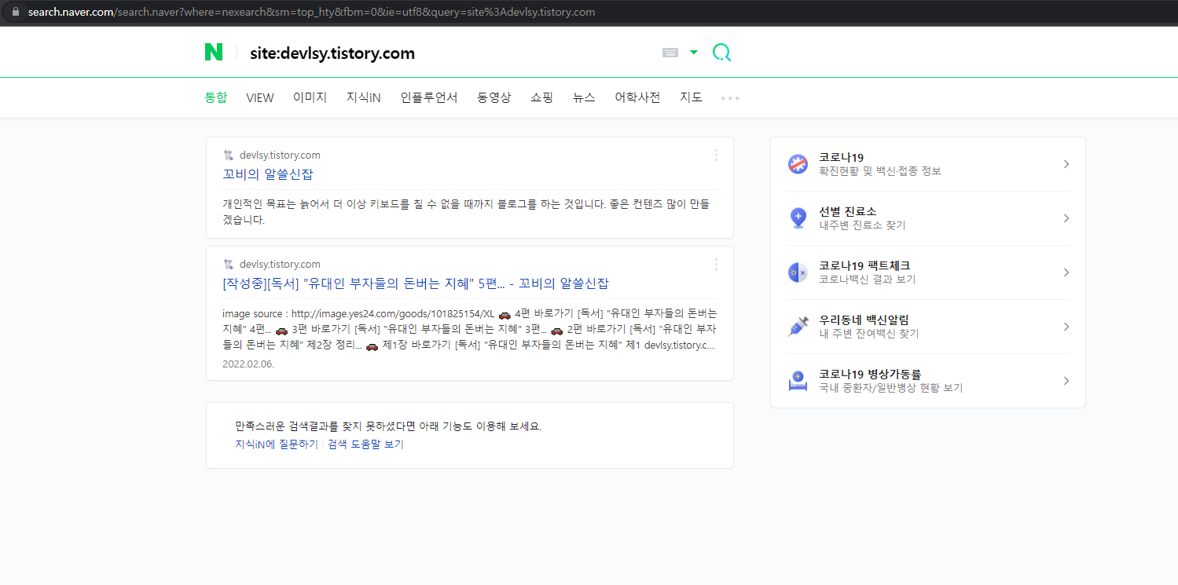Expand the 선별 진료소 row chevron
This screenshot has width=1178, height=585.
pyautogui.click(x=1066, y=218)
